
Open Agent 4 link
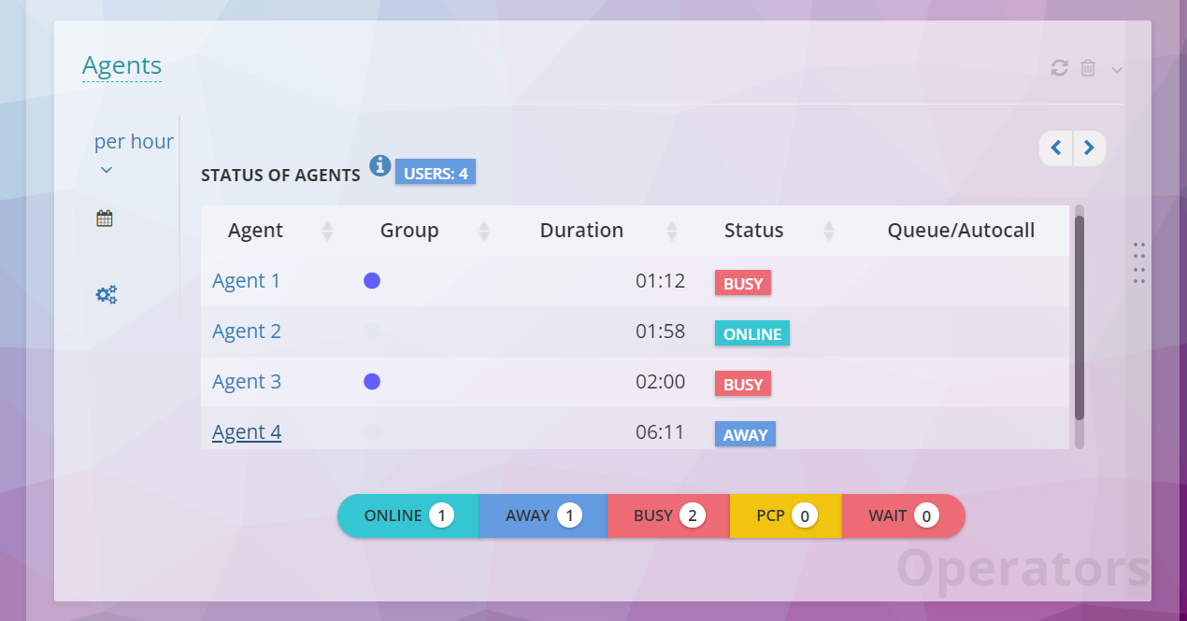[247, 432]
